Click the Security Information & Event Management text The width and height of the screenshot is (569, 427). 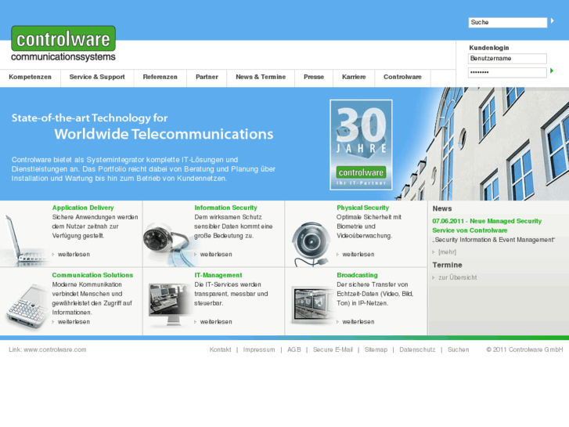(x=494, y=240)
